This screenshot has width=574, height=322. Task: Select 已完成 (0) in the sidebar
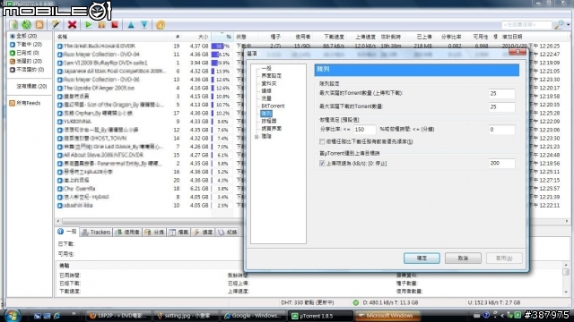coord(25,53)
